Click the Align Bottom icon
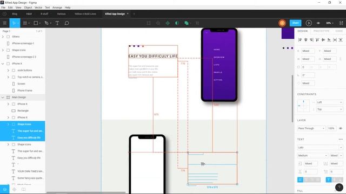The height and width of the screenshot is (194, 346). coord(329,40)
